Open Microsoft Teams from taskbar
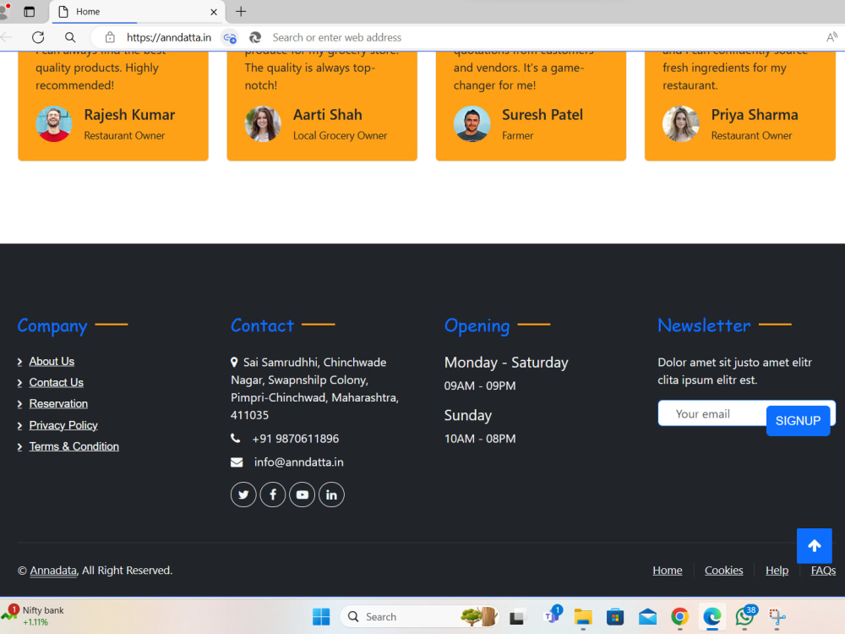This screenshot has height=634, width=845. 552,615
